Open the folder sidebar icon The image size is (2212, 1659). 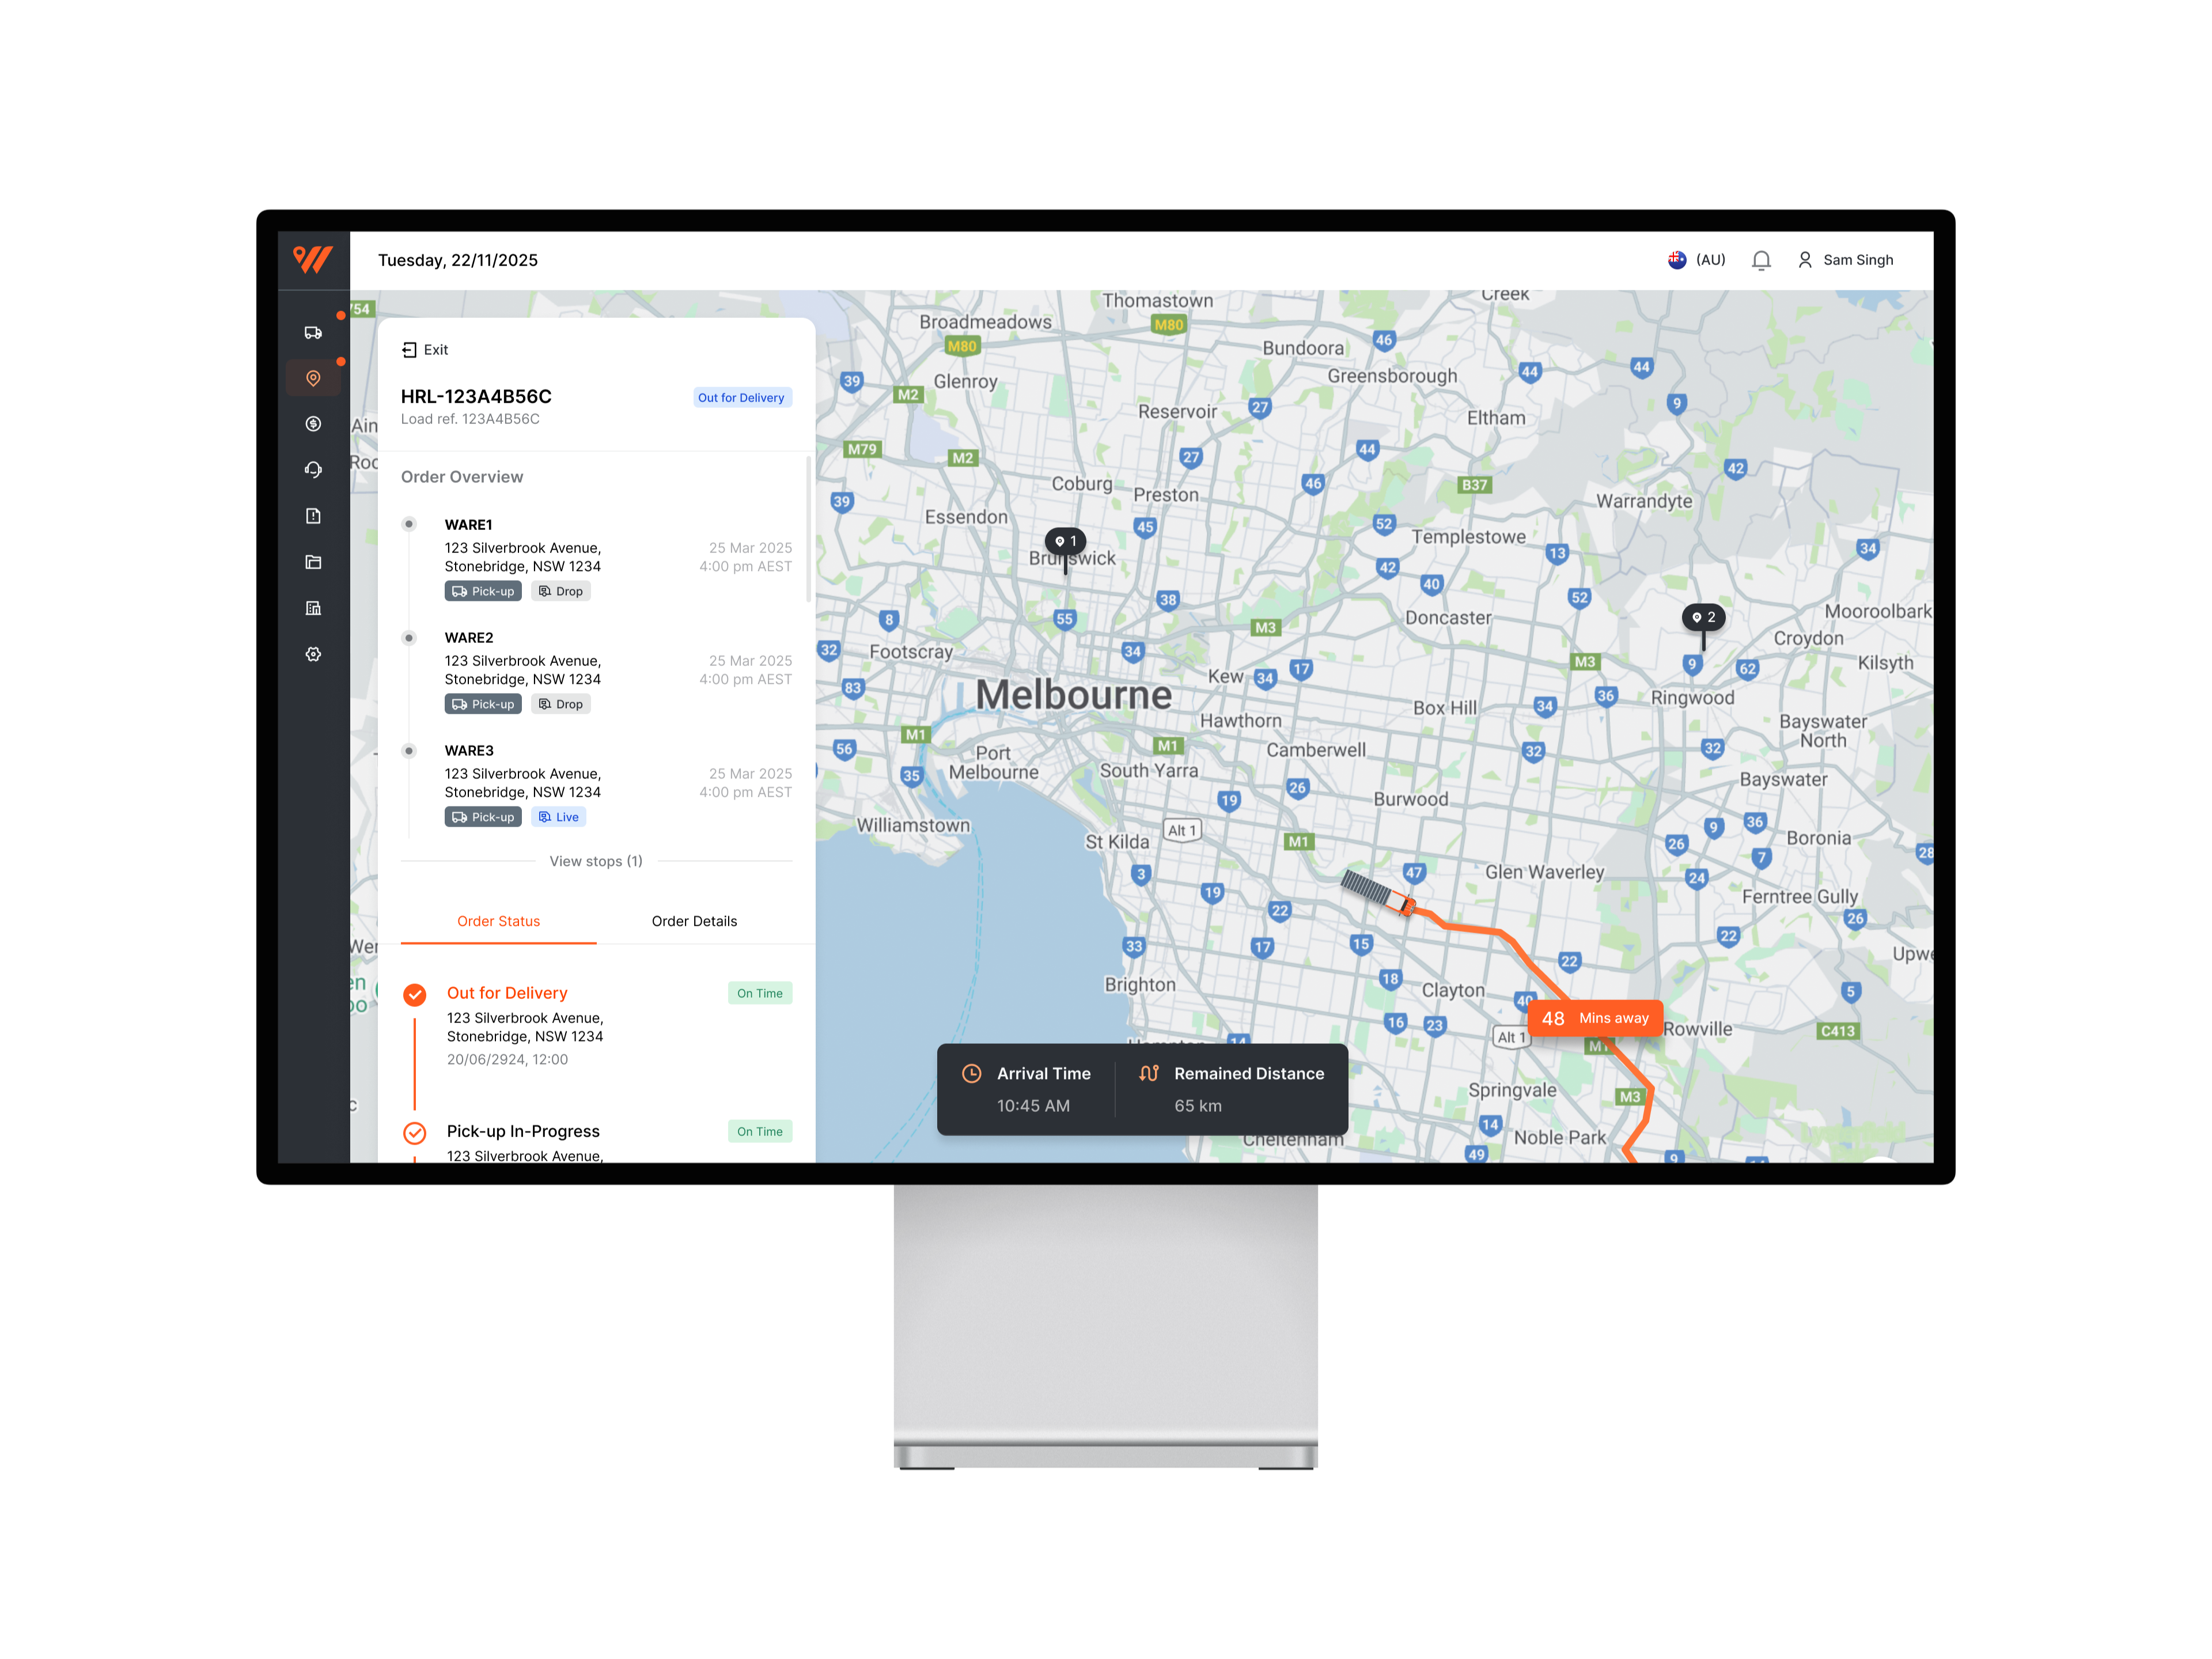pyautogui.click(x=313, y=562)
